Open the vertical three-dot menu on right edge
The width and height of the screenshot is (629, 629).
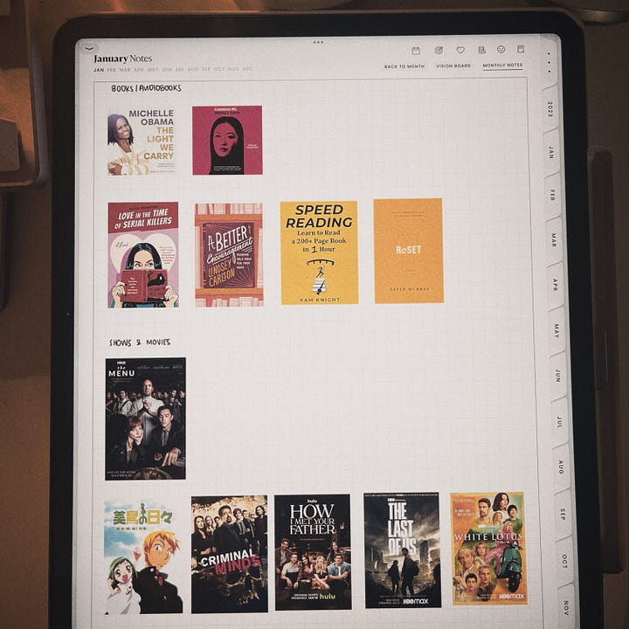point(549,63)
